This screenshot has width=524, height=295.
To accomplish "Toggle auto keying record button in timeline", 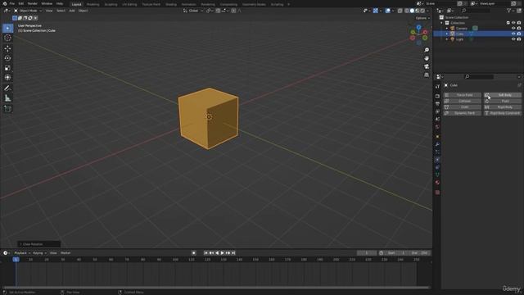I will [x=193, y=253].
